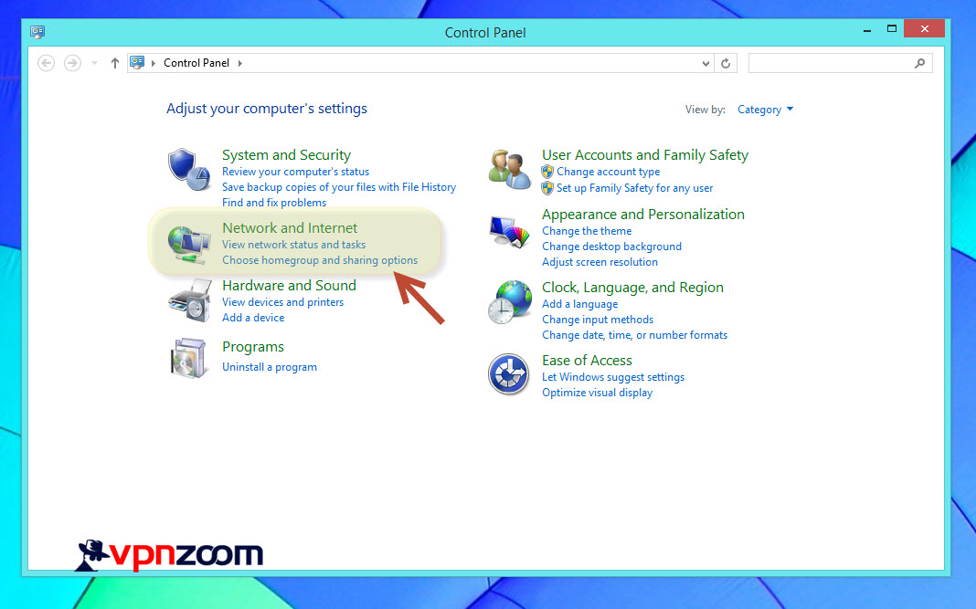The image size is (976, 609).
Task: Open the User Accounts people icon
Action: [x=509, y=169]
